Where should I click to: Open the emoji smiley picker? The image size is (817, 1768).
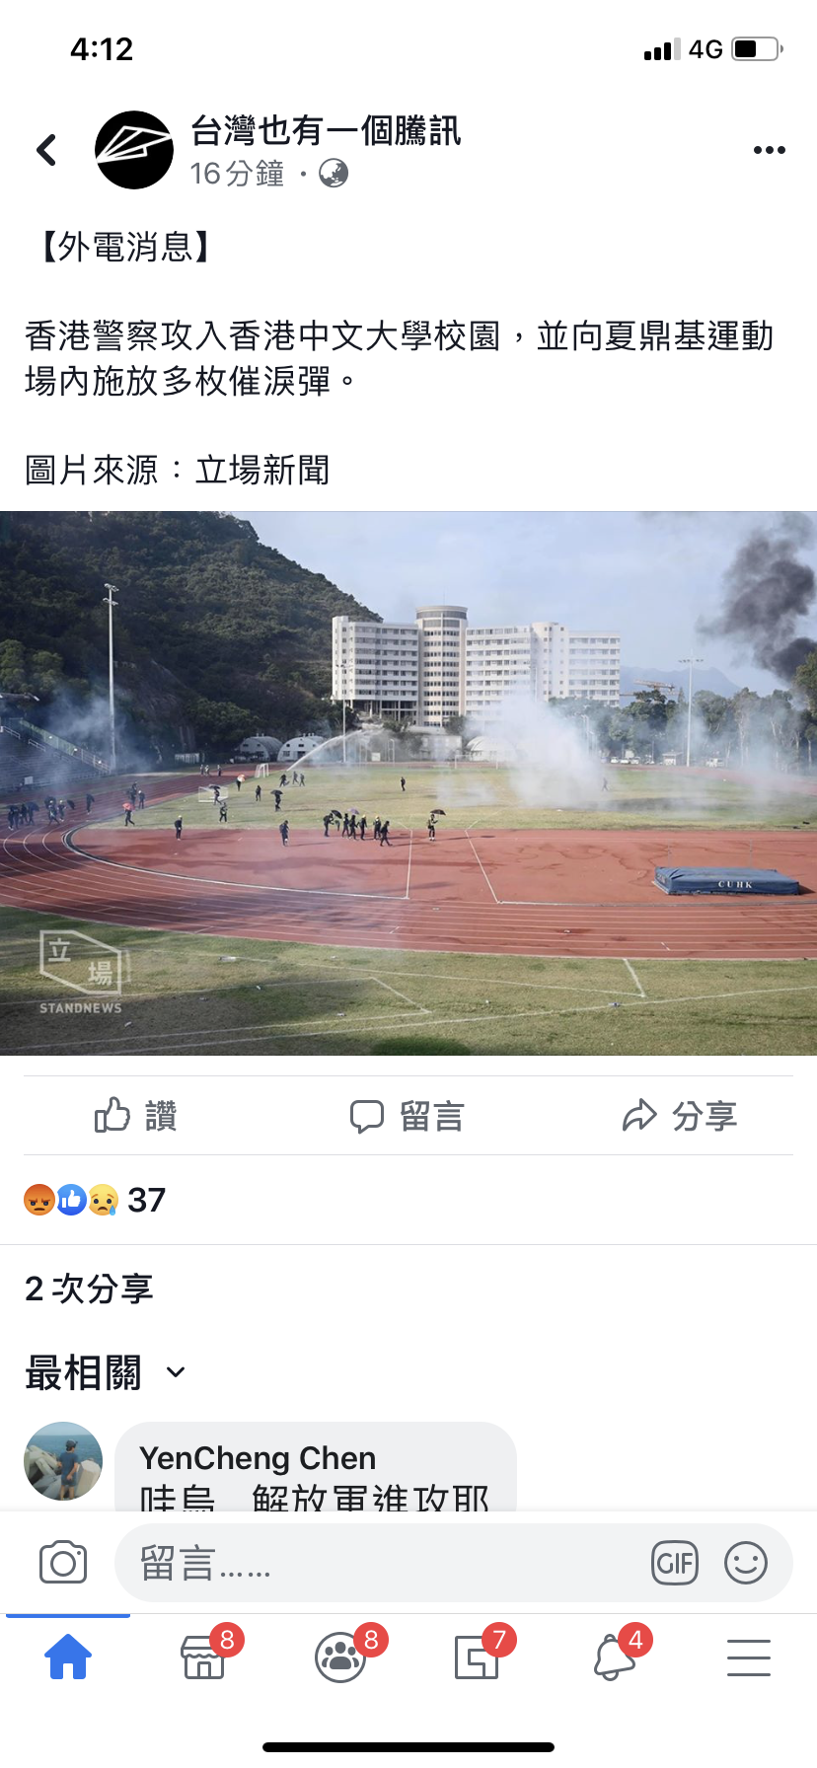coord(746,1563)
